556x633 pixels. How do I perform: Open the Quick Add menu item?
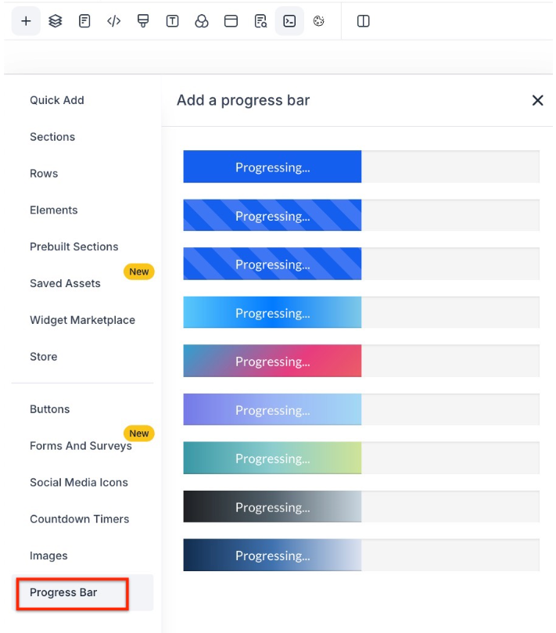57,100
